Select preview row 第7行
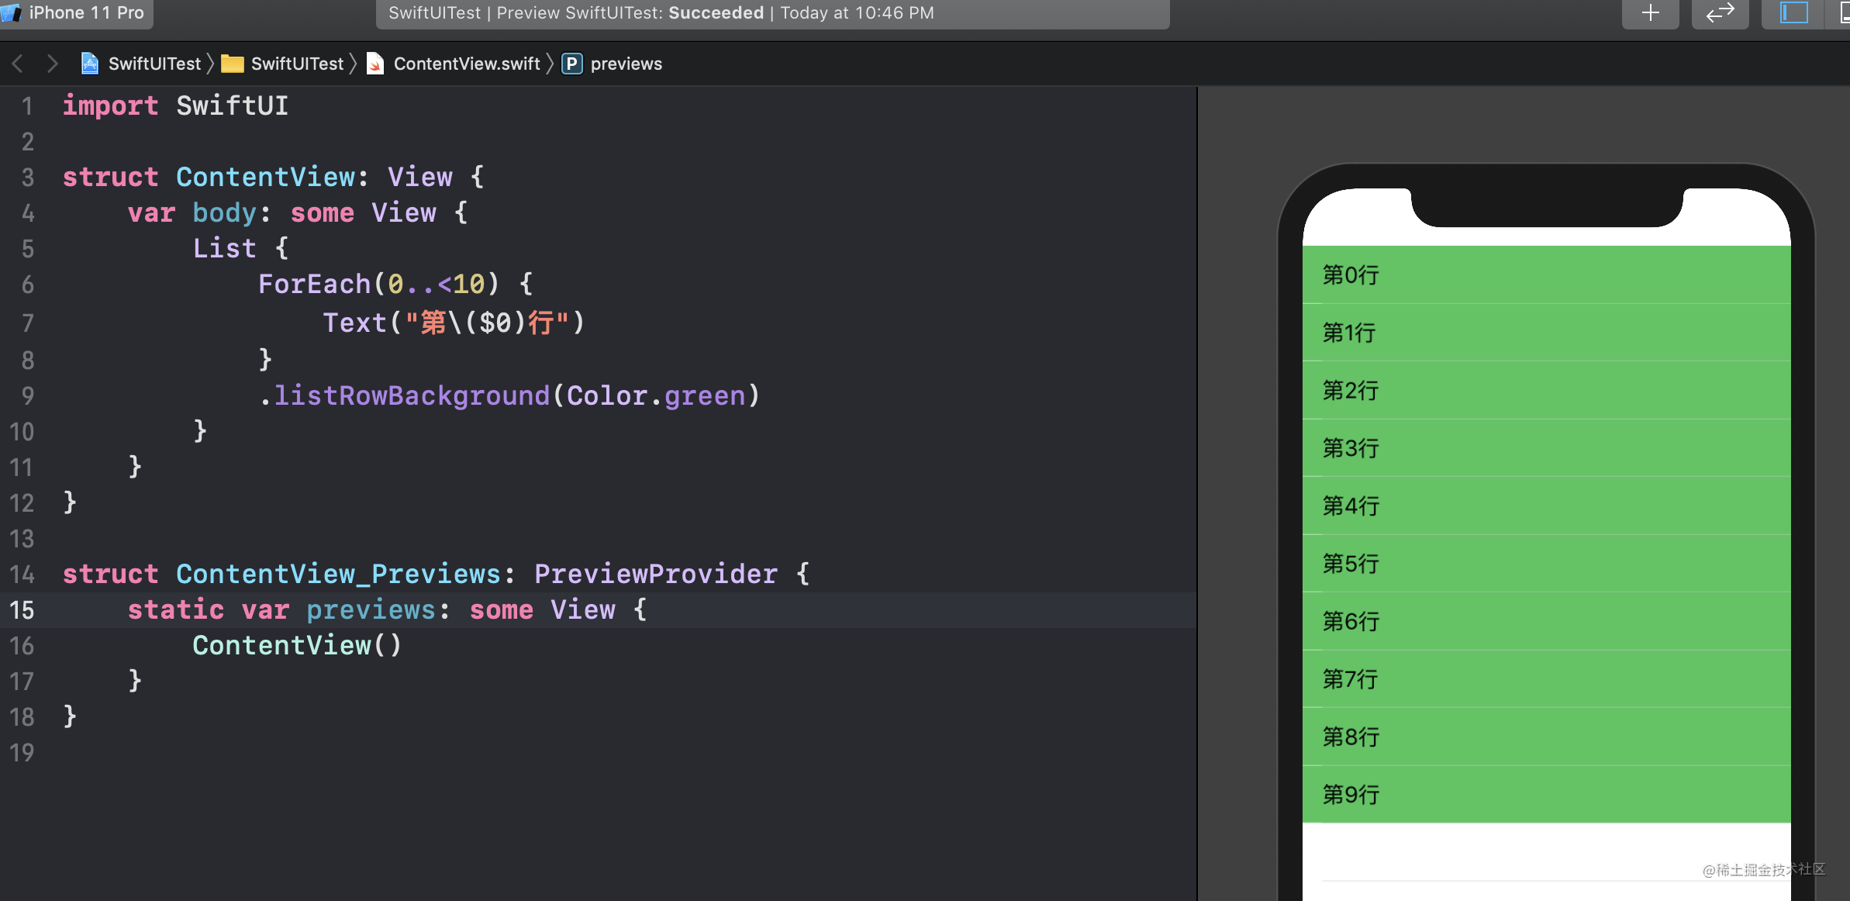This screenshot has height=901, width=1850. pyautogui.click(x=1547, y=679)
